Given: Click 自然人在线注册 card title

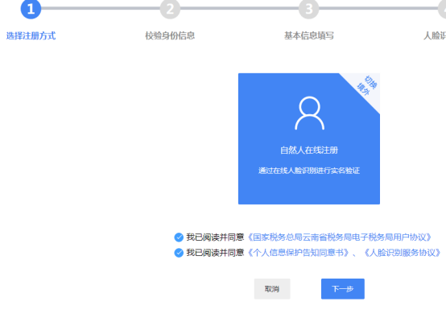Looking at the screenshot, I should [x=309, y=150].
